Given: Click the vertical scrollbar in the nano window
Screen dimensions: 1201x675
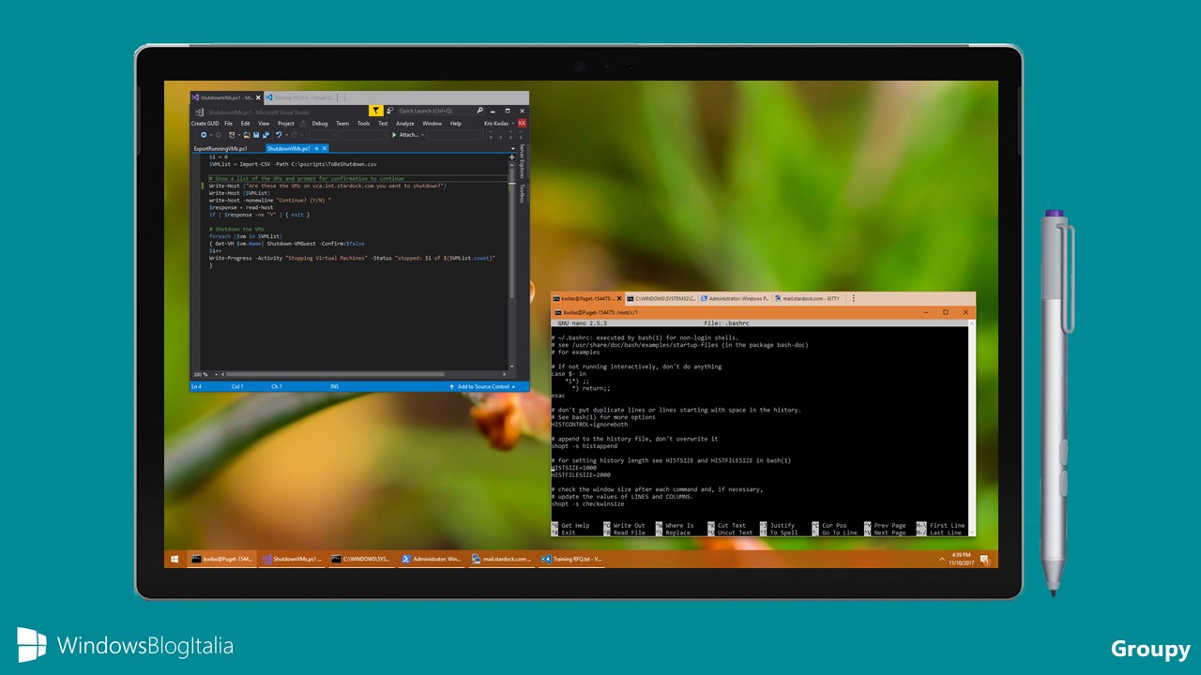Looking at the screenshot, I should click(971, 422).
